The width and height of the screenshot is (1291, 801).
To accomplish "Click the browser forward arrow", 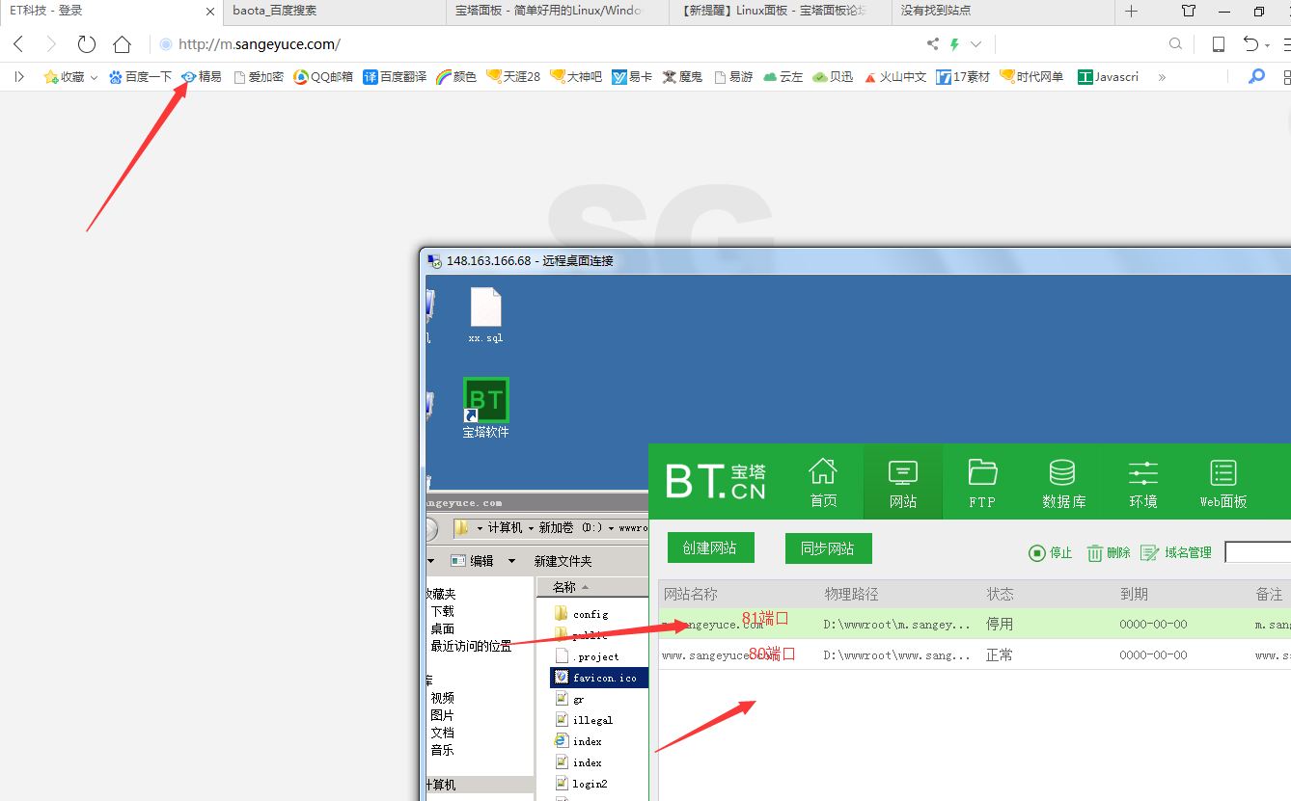I will click(51, 44).
